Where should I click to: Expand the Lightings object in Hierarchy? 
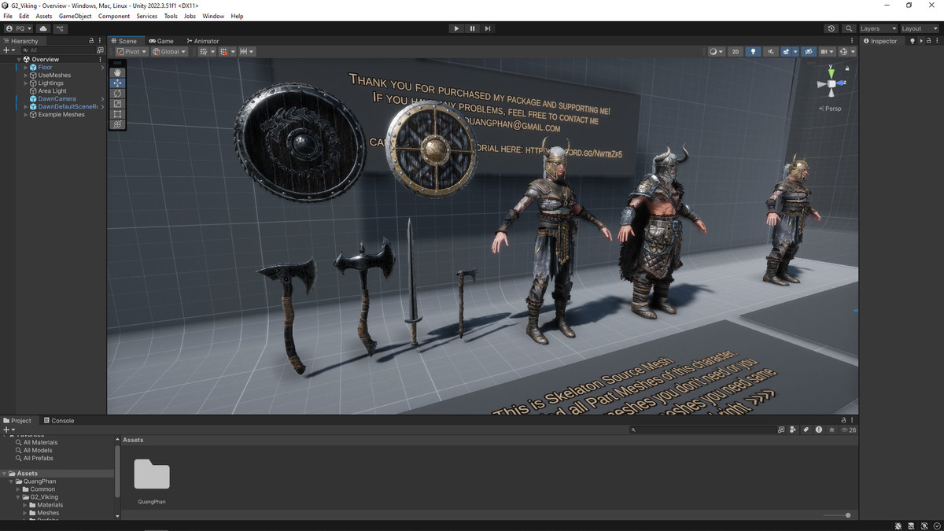coord(26,83)
